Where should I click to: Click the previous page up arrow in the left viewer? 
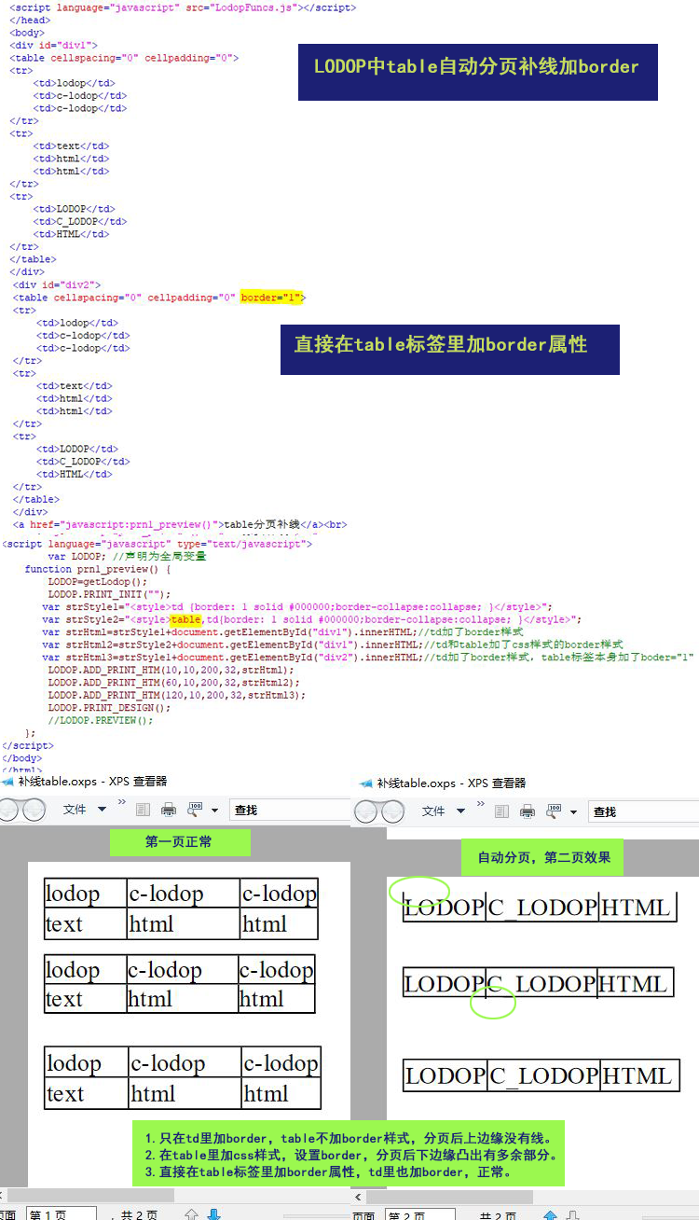pos(191,1213)
